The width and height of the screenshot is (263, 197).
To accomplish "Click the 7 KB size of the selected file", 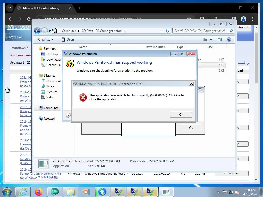I will (221, 65).
